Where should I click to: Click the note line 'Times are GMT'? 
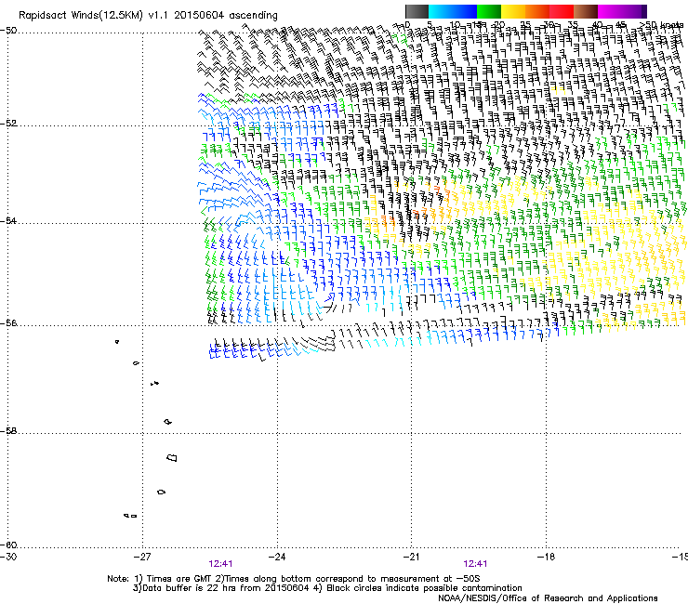(294, 579)
